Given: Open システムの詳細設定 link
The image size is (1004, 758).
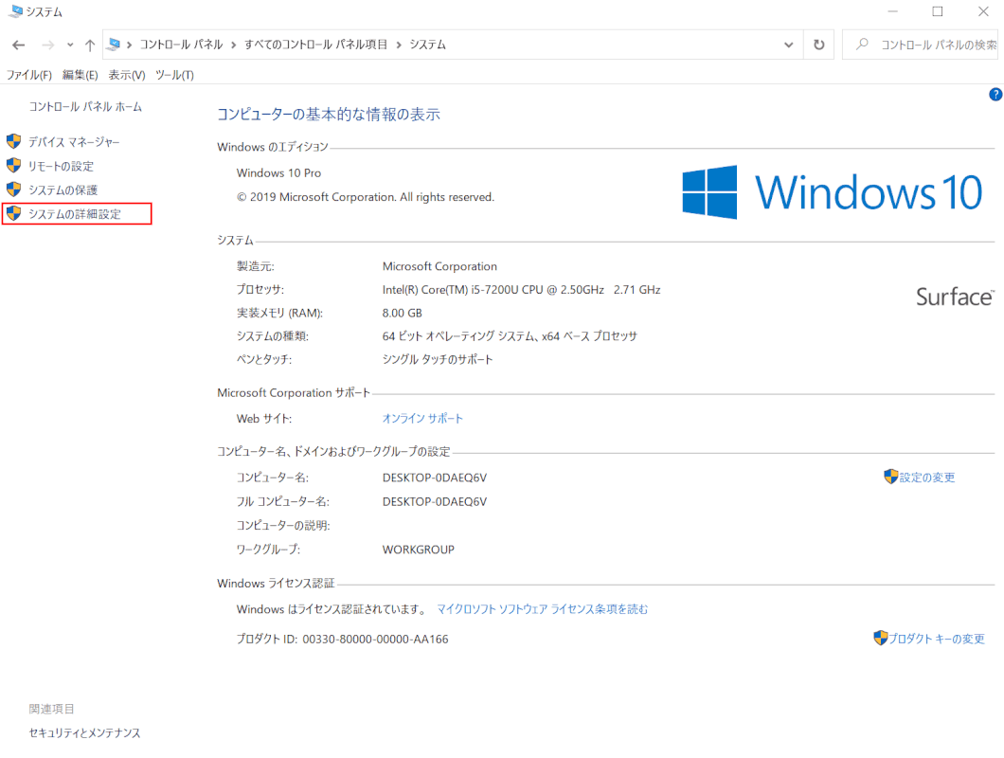Looking at the screenshot, I should (74, 214).
